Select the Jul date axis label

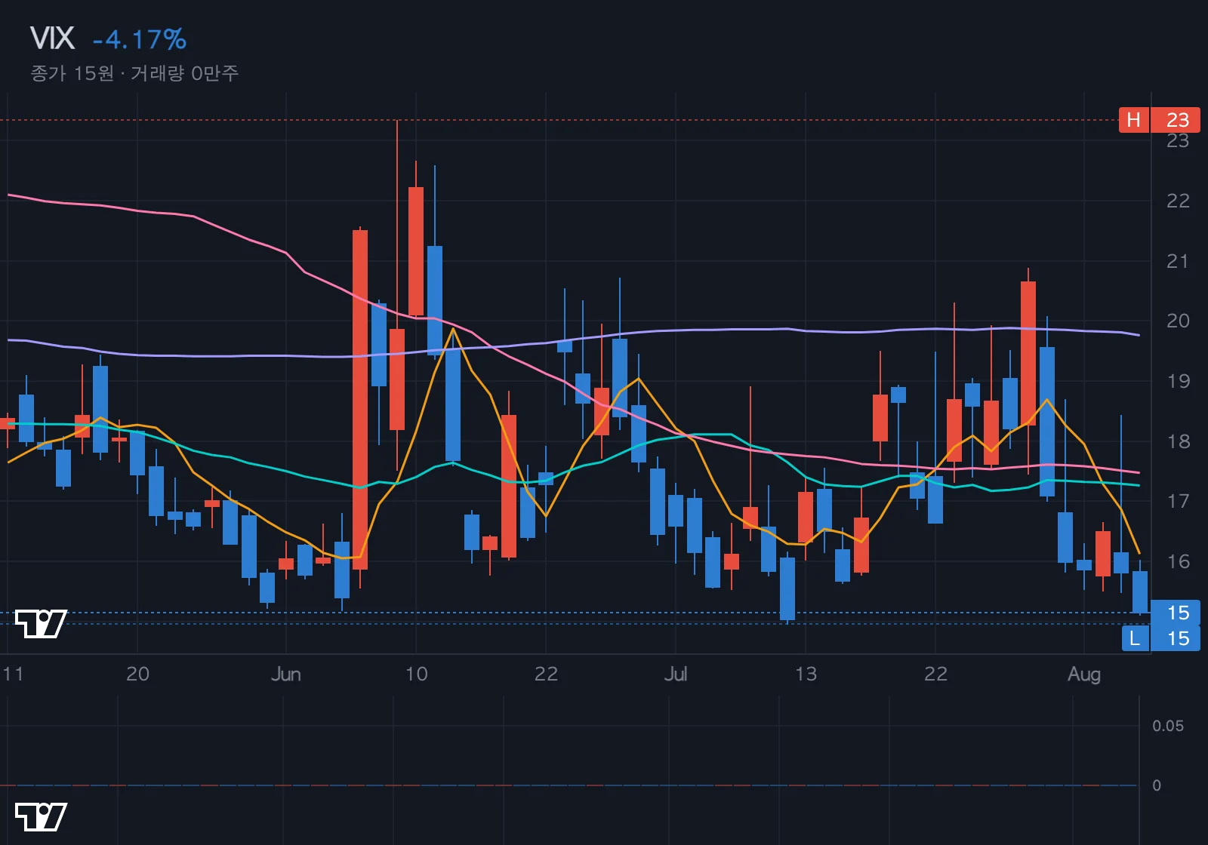point(676,674)
